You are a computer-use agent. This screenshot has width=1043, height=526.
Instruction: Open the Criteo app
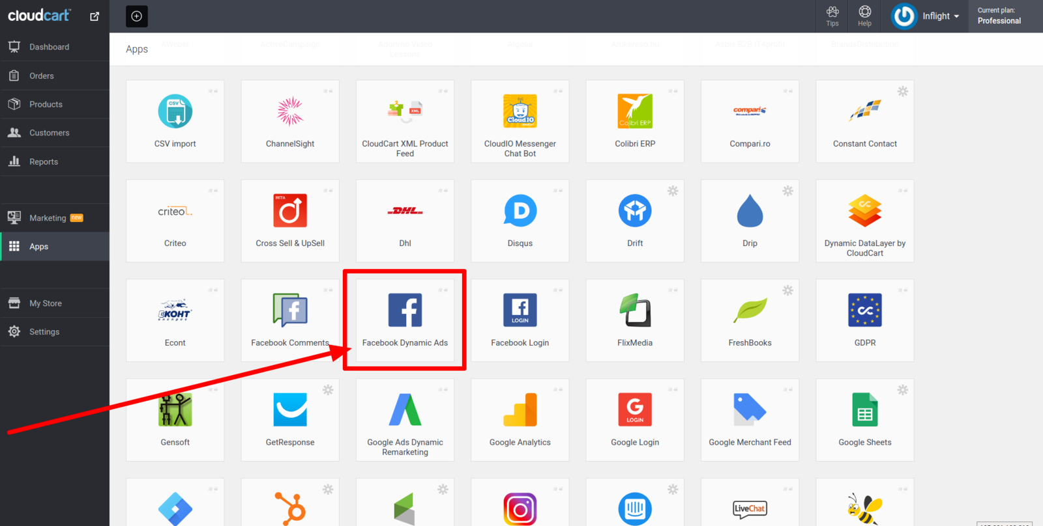coord(175,221)
